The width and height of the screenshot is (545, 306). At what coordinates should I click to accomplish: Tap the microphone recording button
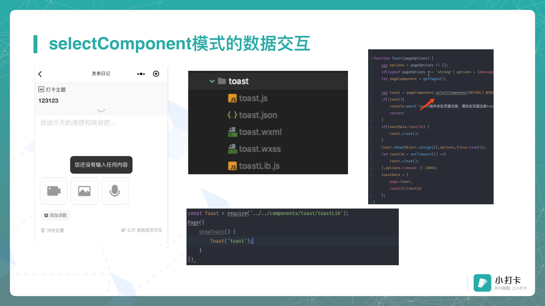click(x=115, y=191)
